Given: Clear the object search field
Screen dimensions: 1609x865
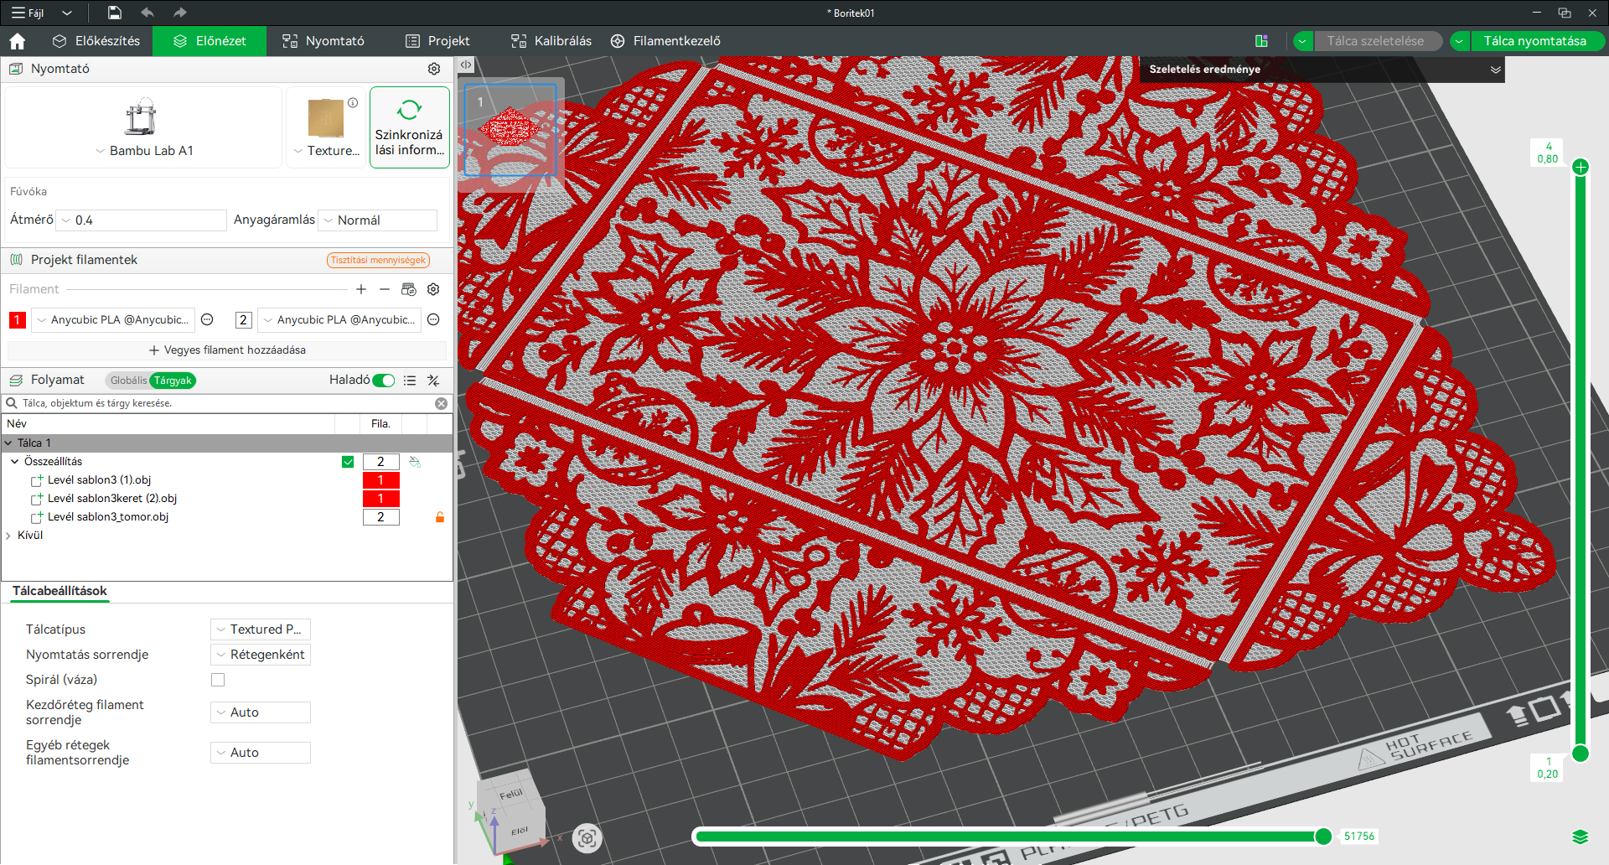Looking at the screenshot, I should (x=441, y=403).
